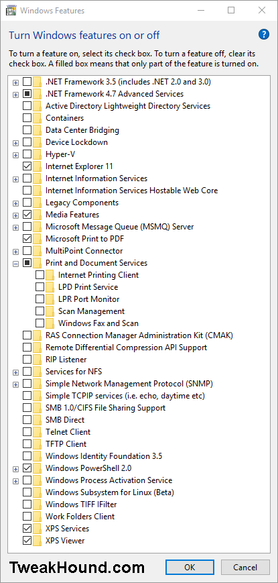Screen dimensions: 278x583
Task: Expand the Internet Information Services node
Action: click(15, 179)
